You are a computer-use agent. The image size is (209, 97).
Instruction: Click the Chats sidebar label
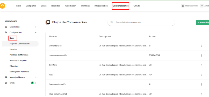(12, 83)
